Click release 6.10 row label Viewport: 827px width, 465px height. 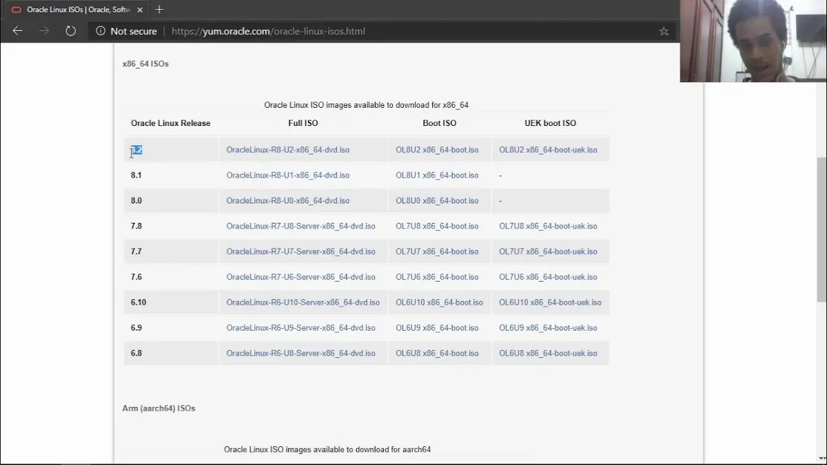[x=138, y=302]
